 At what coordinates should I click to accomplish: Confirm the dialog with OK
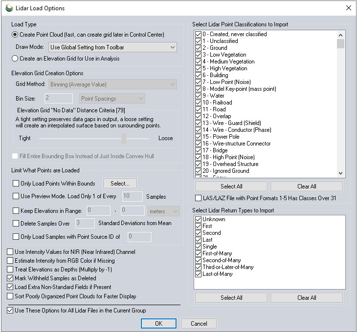[x=158, y=324]
